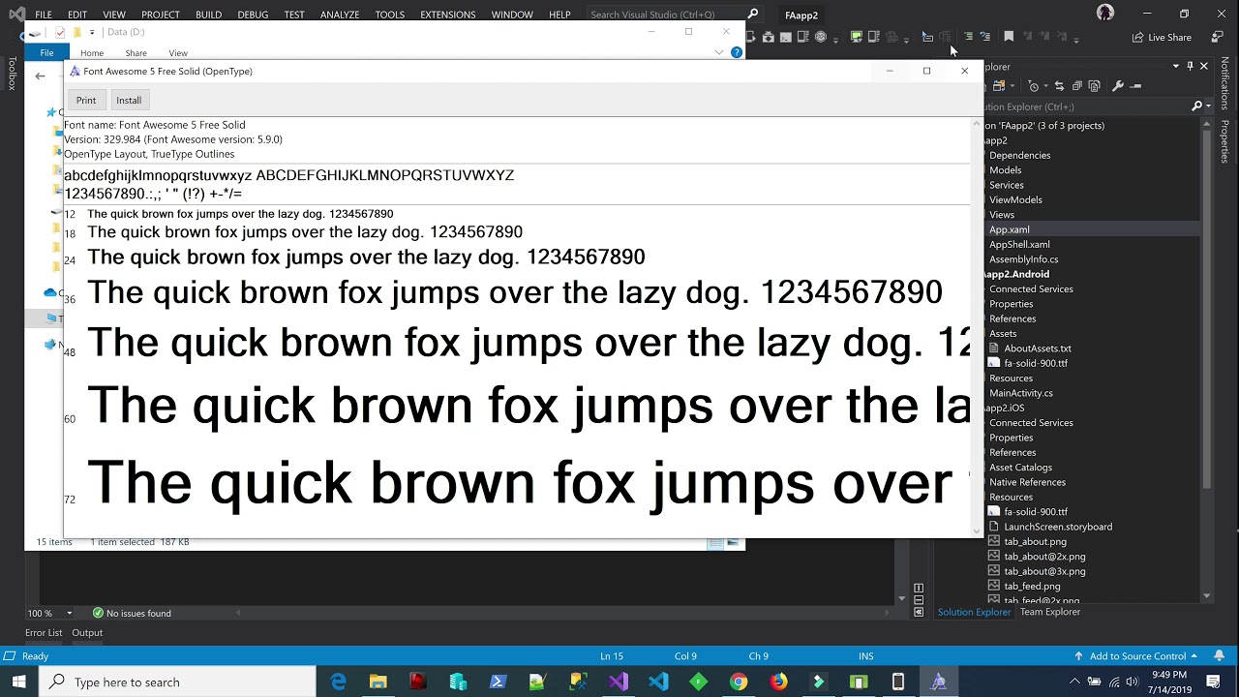
Task: Open Solution Explorer window options dropdown
Action: coord(1176,66)
